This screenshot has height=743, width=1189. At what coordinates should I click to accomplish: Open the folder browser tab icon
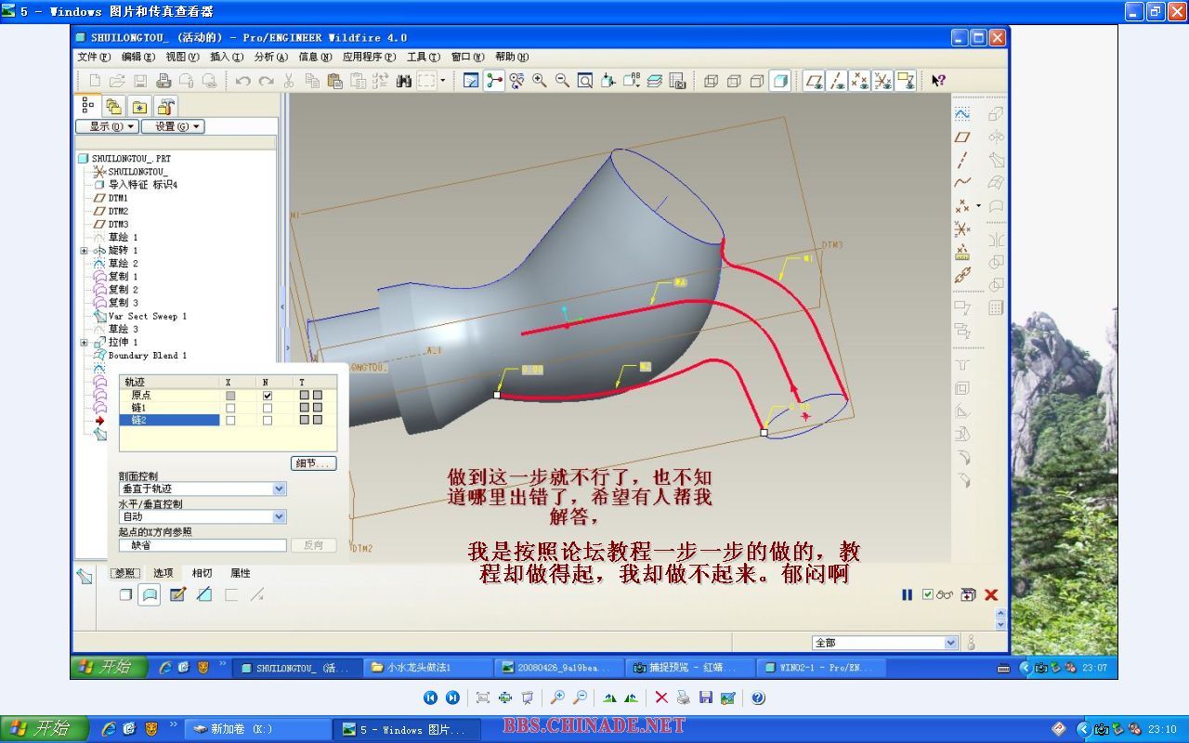coord(114,106)
